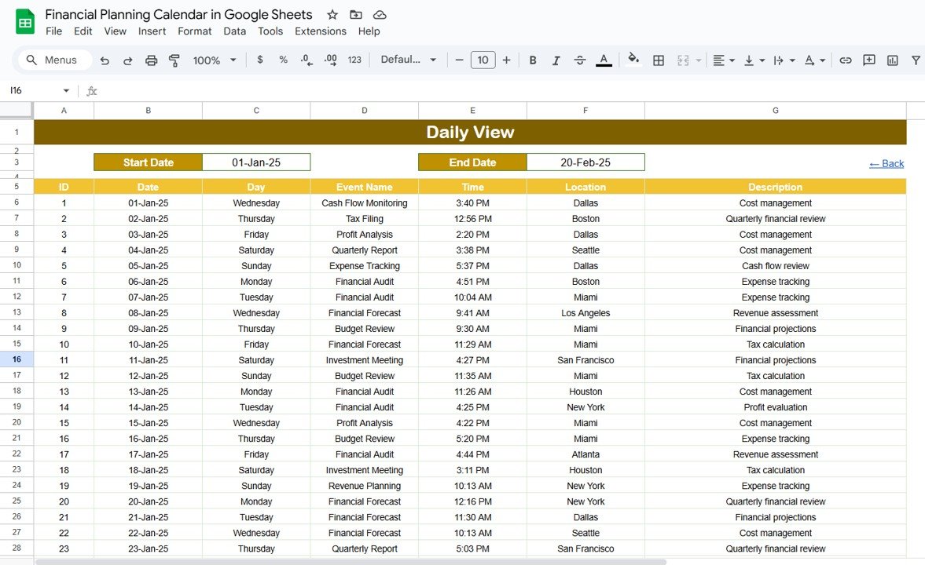Decrease font size with minus button

[459, 60]
